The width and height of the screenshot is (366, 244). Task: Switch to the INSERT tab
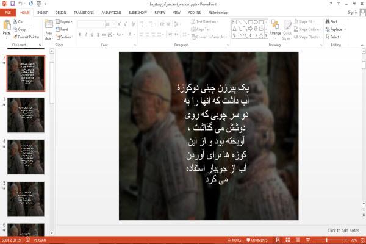(x=42, y=13)
